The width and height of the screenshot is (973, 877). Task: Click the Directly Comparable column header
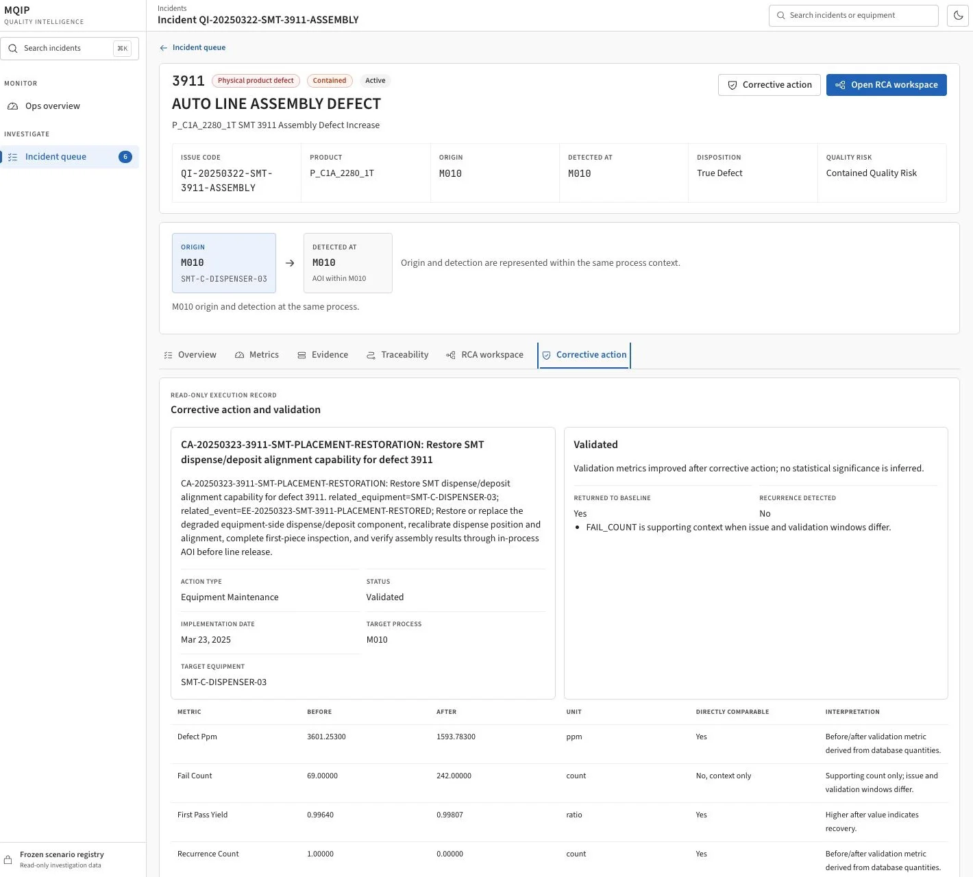tap(732, 712)
